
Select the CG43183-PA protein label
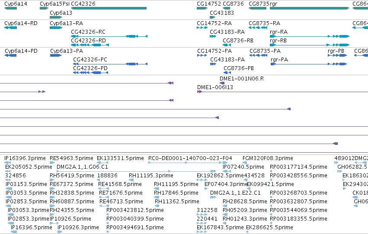click(227, 60)
